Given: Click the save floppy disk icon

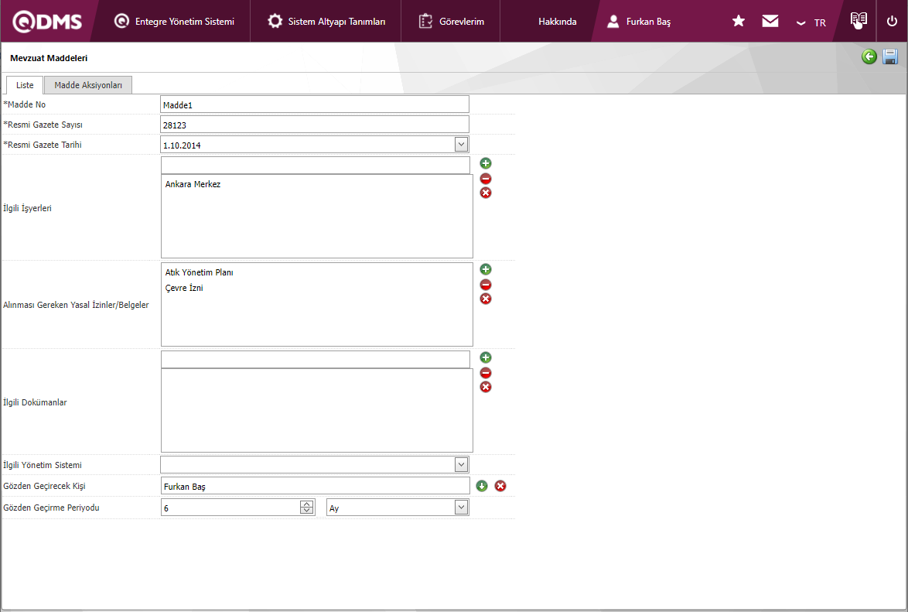Looking at the screenshot, I should pos(890,56).
